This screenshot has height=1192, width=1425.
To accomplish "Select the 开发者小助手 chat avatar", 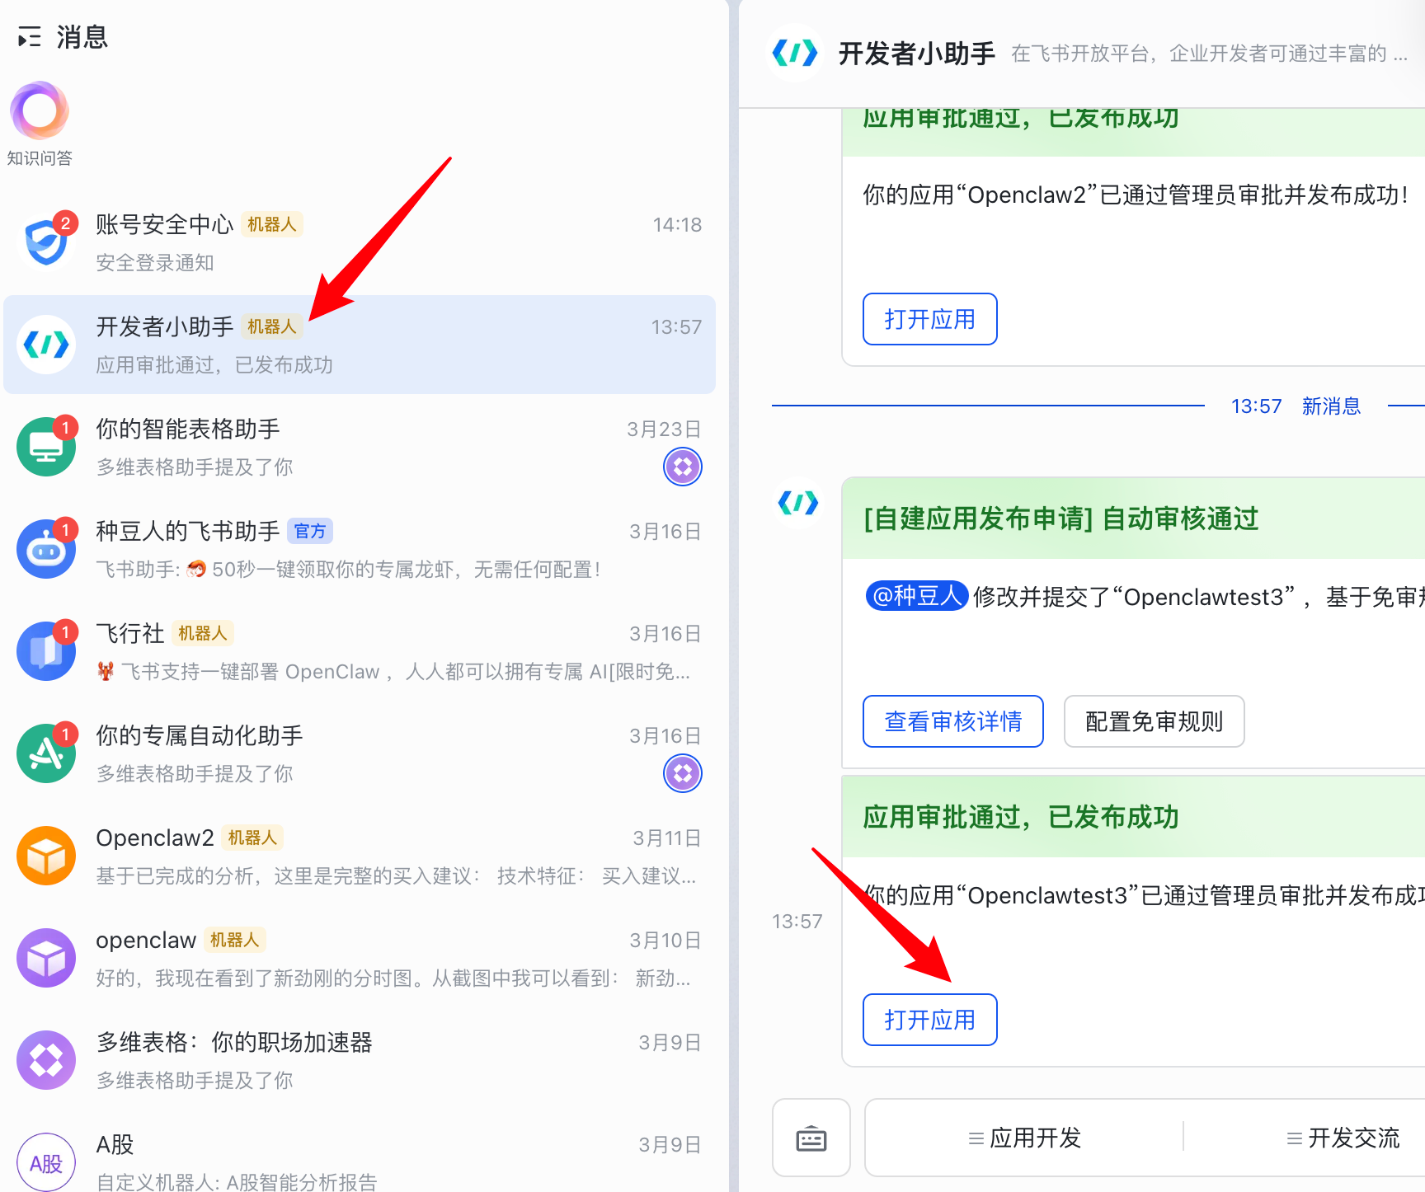I will coord(46,345).
